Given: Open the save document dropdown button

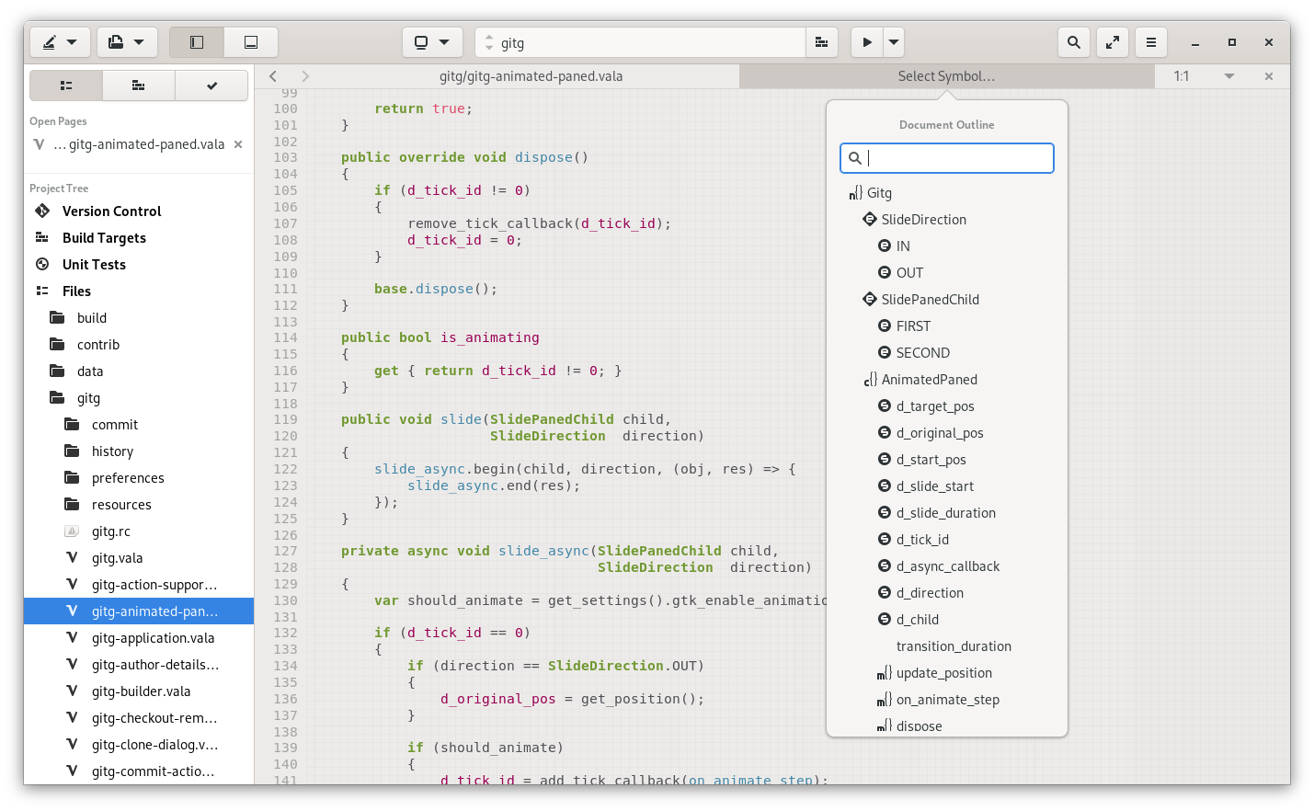Looking at the screenshot, I should pos(127,42).
